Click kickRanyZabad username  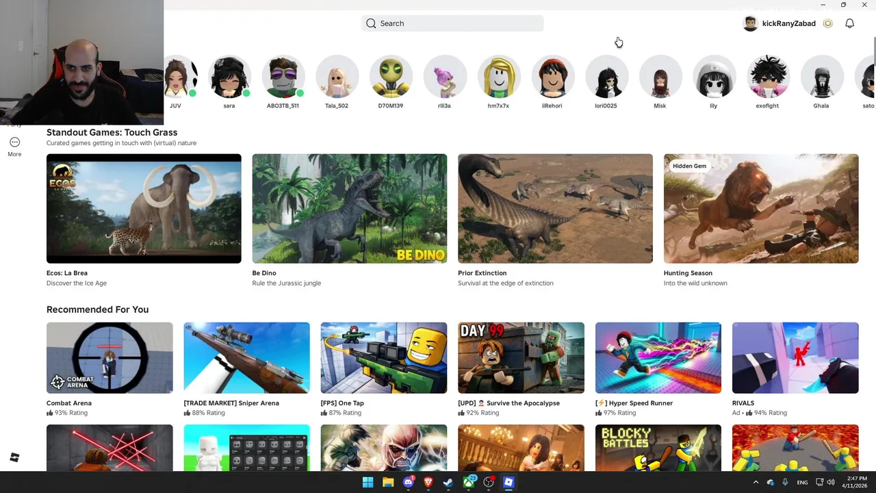point(788,23)
